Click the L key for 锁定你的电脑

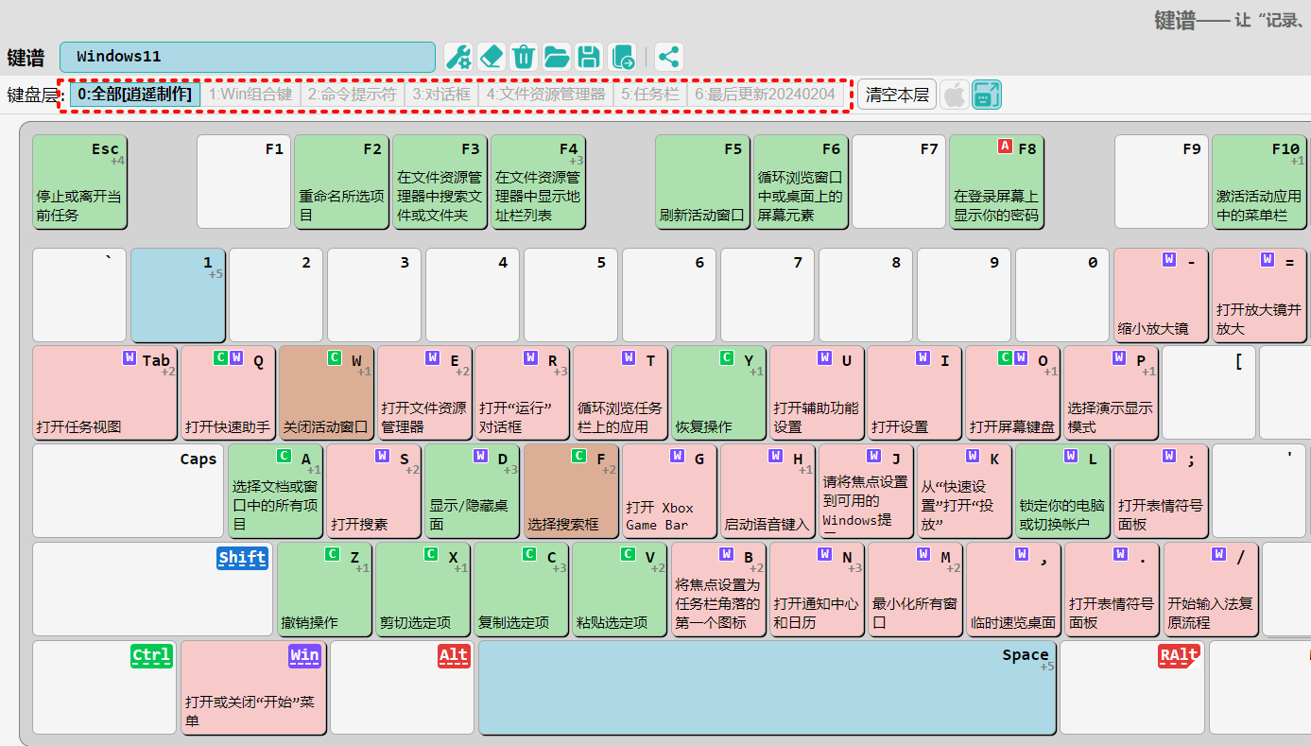[x=1062, y=492]
